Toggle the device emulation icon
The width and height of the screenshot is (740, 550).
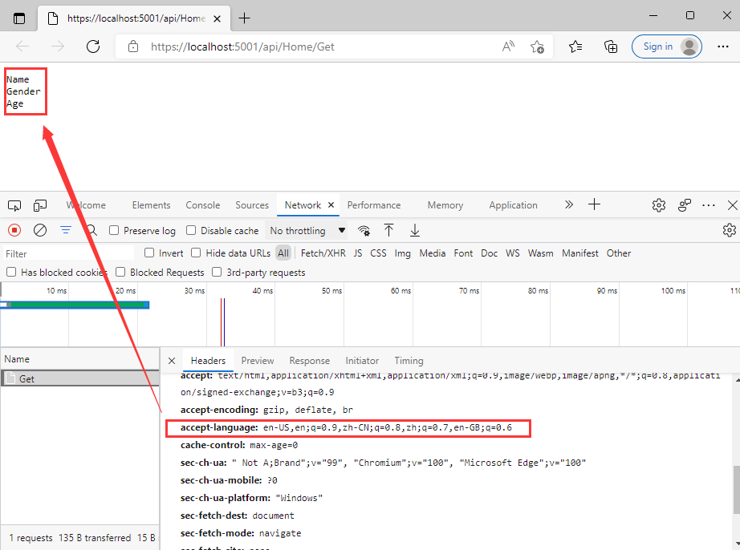[40, 205]
